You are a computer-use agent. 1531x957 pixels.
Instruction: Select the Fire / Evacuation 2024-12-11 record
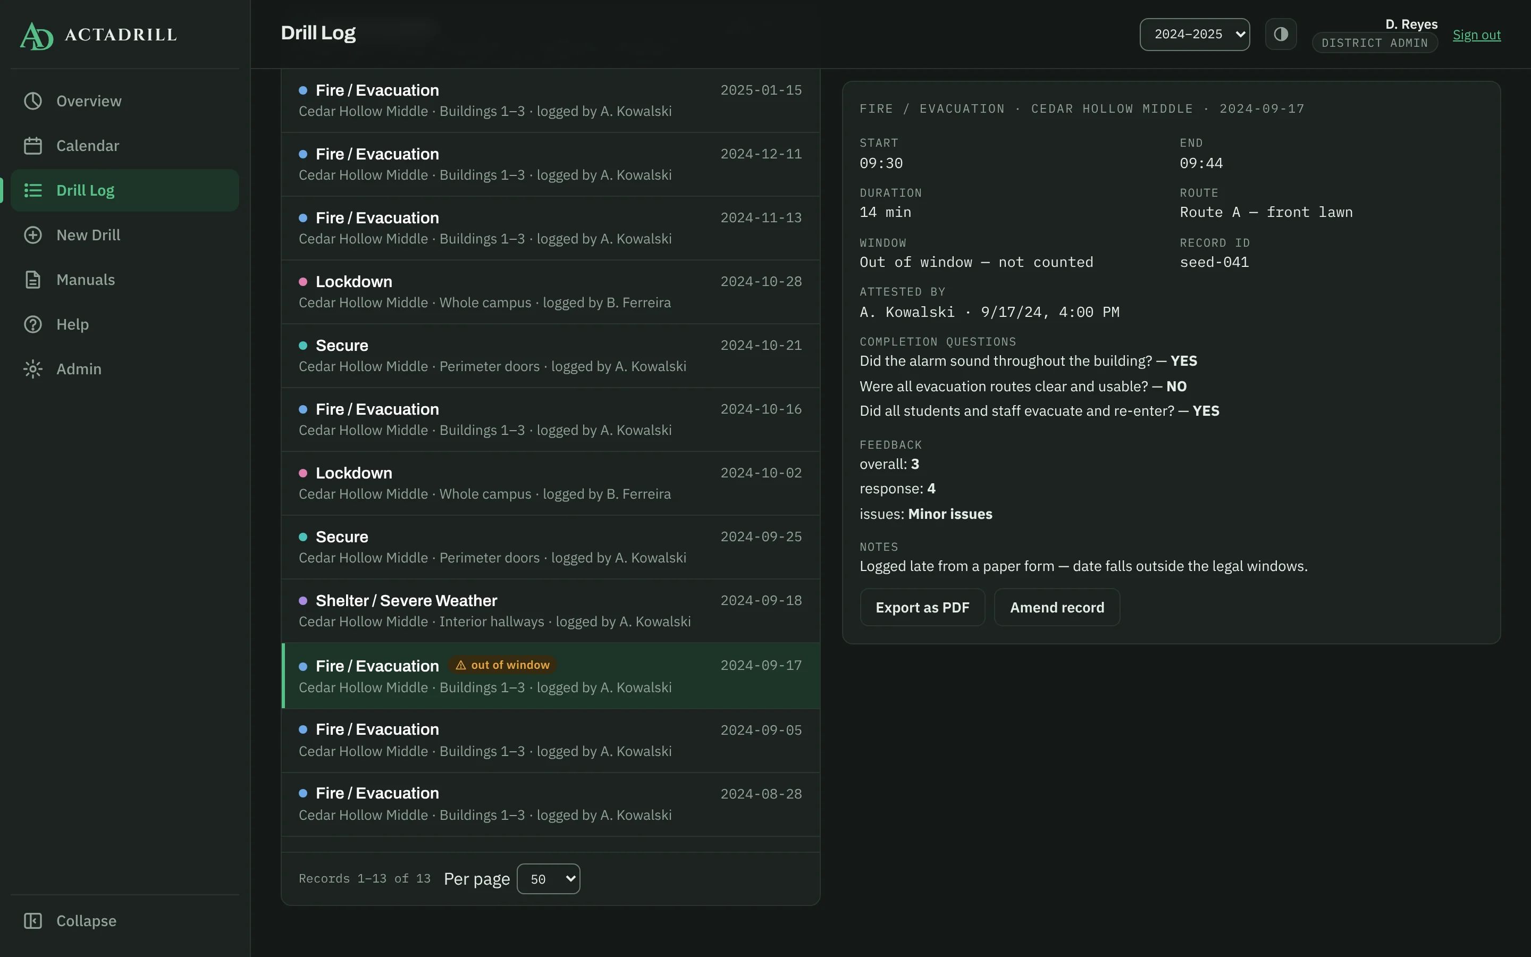(x=550, y=165)
